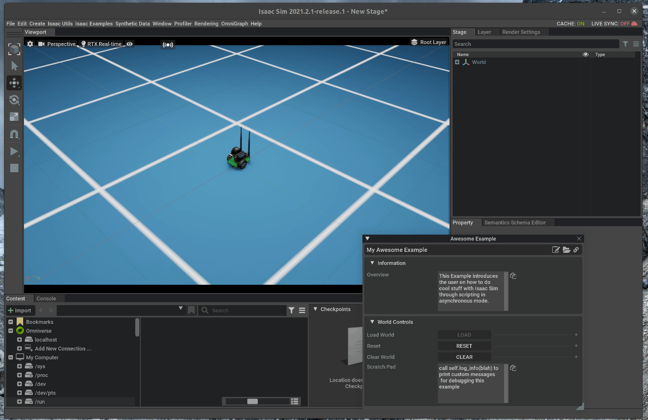Copy the Scratch Pad text
648x420 pixels.
[513, 368]
